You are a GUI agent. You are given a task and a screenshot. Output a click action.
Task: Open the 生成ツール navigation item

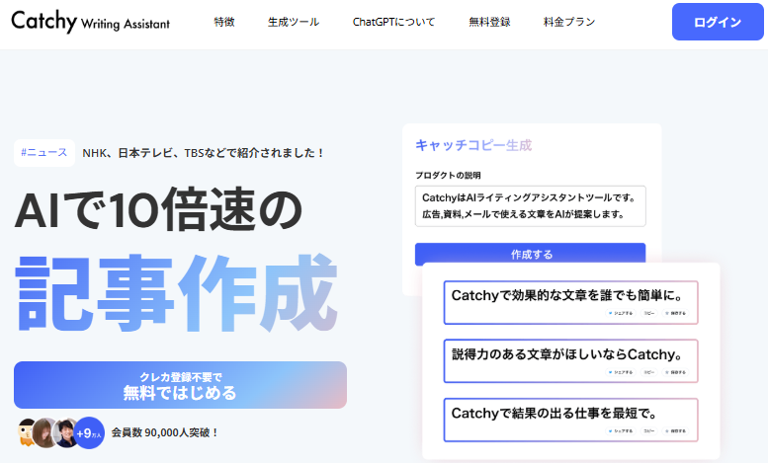click(294, 22)
